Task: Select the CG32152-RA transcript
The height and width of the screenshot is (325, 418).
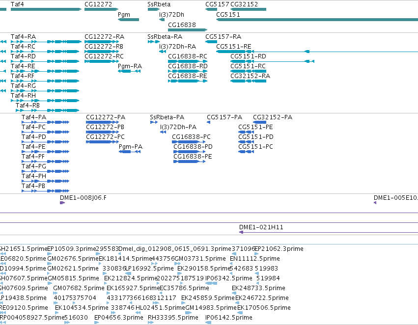Action: pyautogui.click(x=248, y=81)
